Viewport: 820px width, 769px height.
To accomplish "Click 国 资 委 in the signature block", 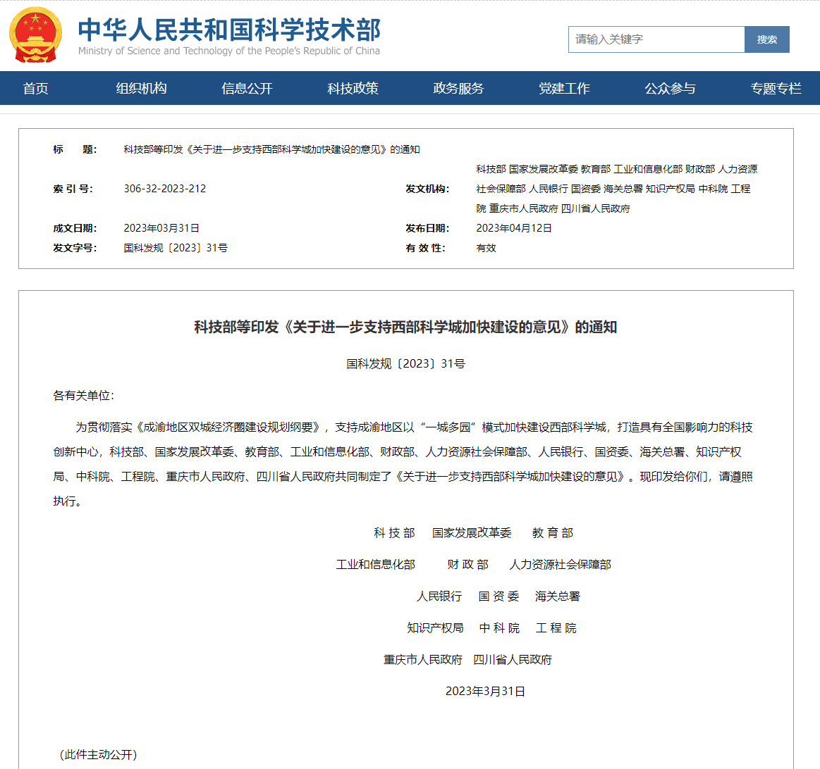I will coord(499,596).
